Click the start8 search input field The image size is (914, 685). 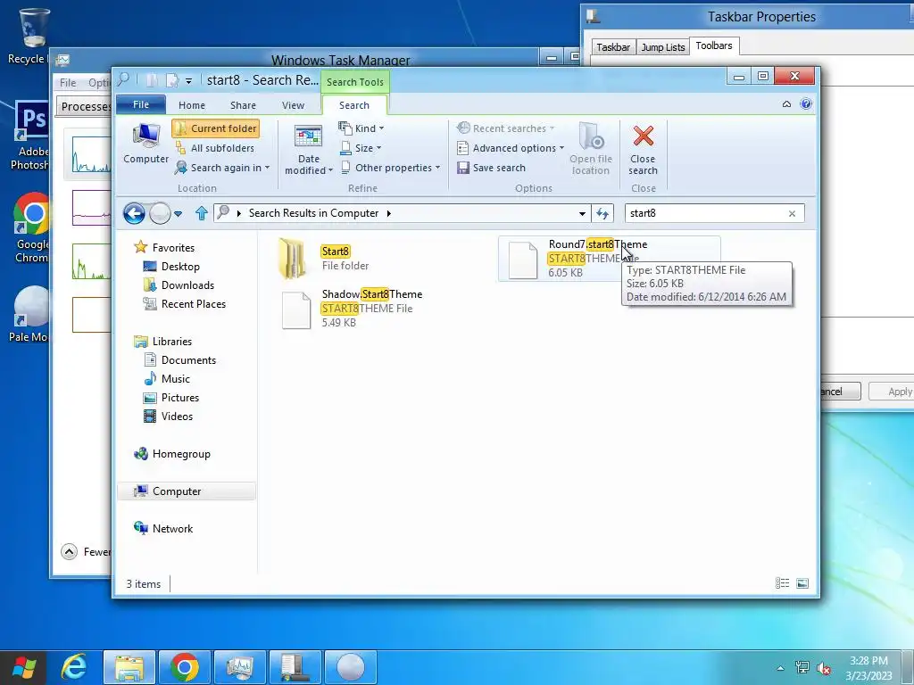(x=705, y=213)
